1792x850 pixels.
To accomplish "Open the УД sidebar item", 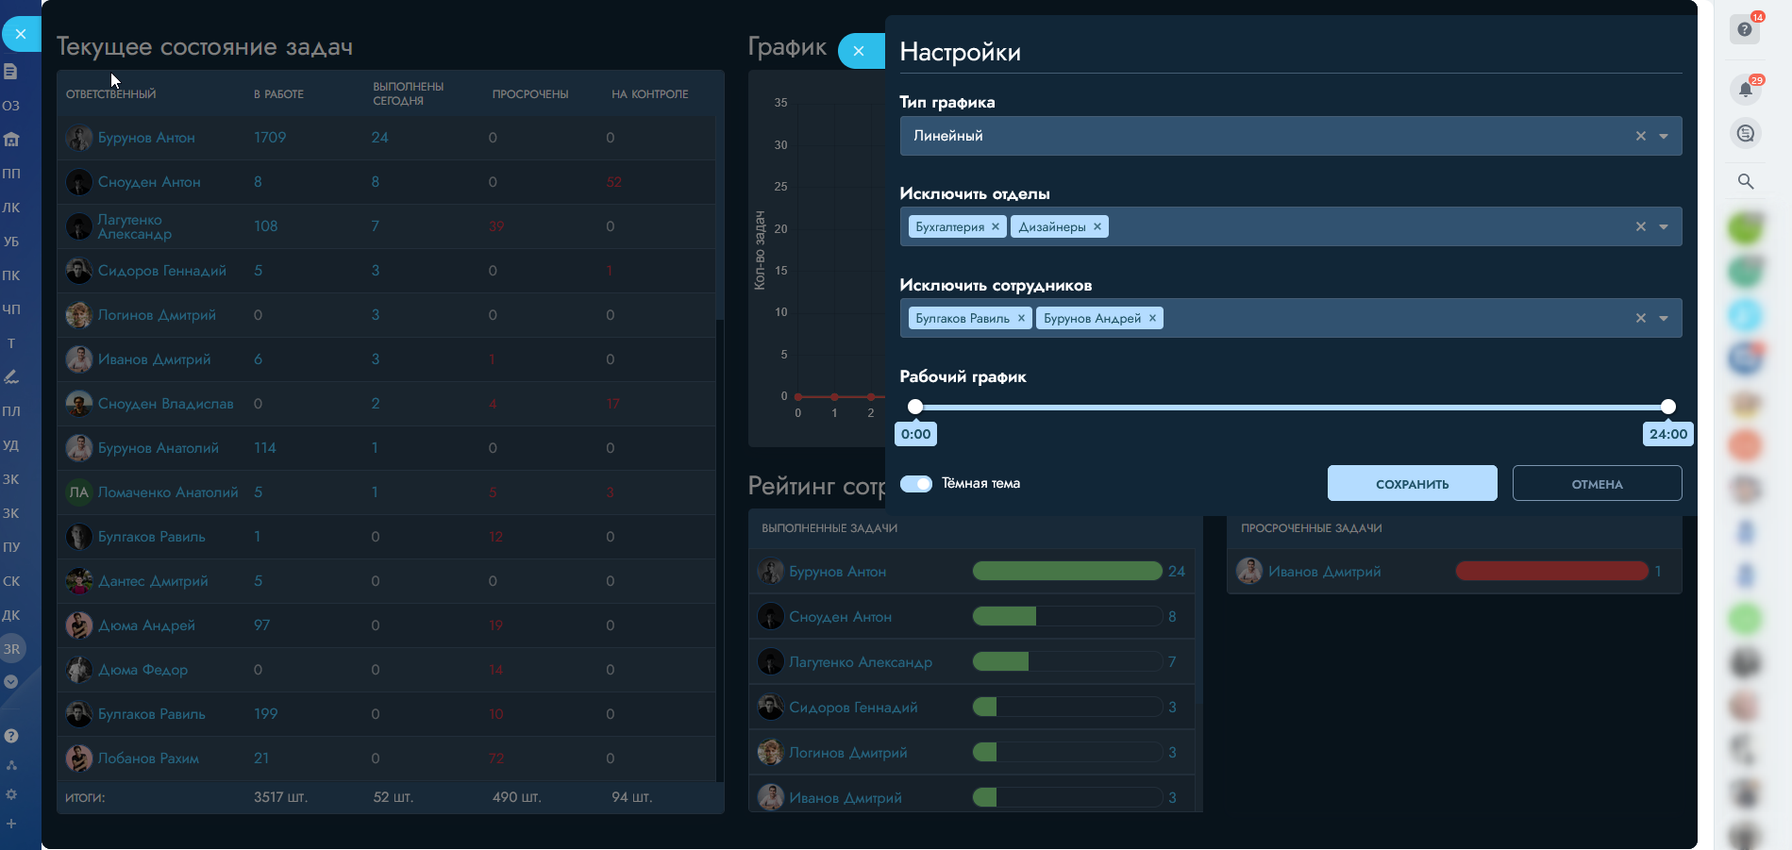I will click(11, 445).
